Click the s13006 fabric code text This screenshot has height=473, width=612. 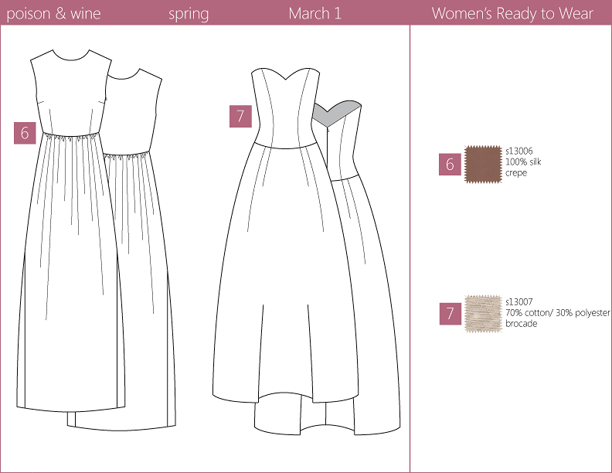(519, 151)
